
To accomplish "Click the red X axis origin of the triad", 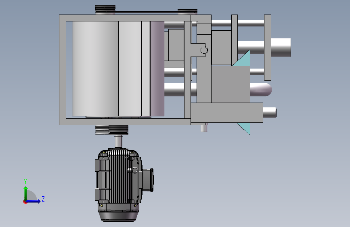I will point(25,202).
